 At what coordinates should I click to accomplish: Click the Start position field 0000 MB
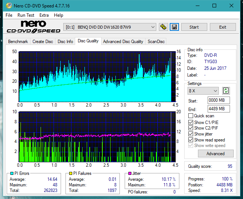[x=219, y=100]
